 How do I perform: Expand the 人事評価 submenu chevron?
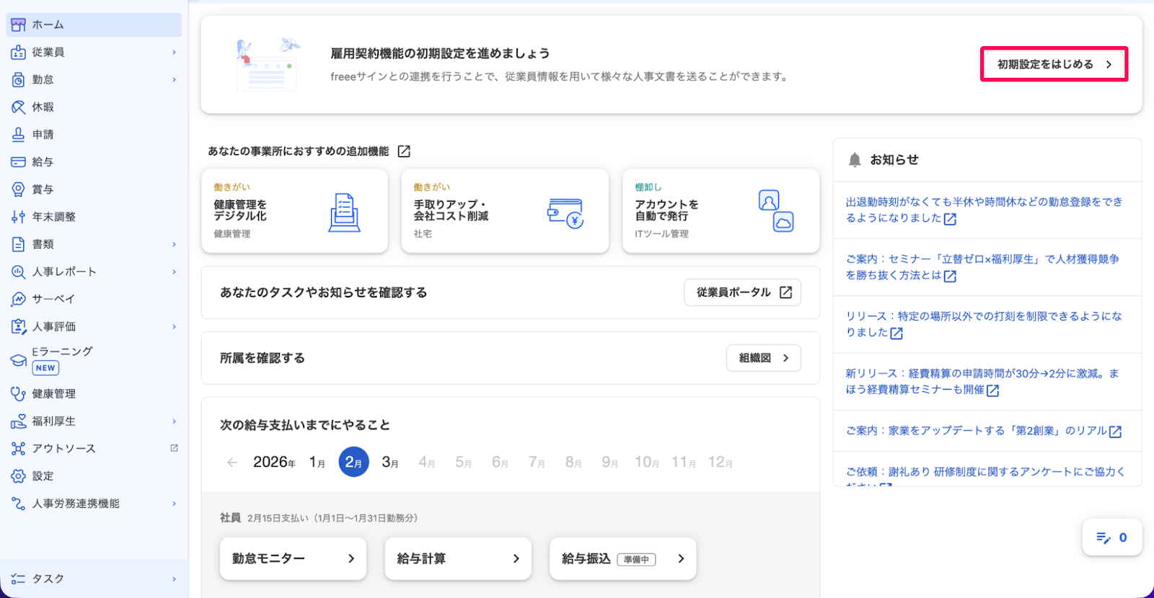pos(174,326)
